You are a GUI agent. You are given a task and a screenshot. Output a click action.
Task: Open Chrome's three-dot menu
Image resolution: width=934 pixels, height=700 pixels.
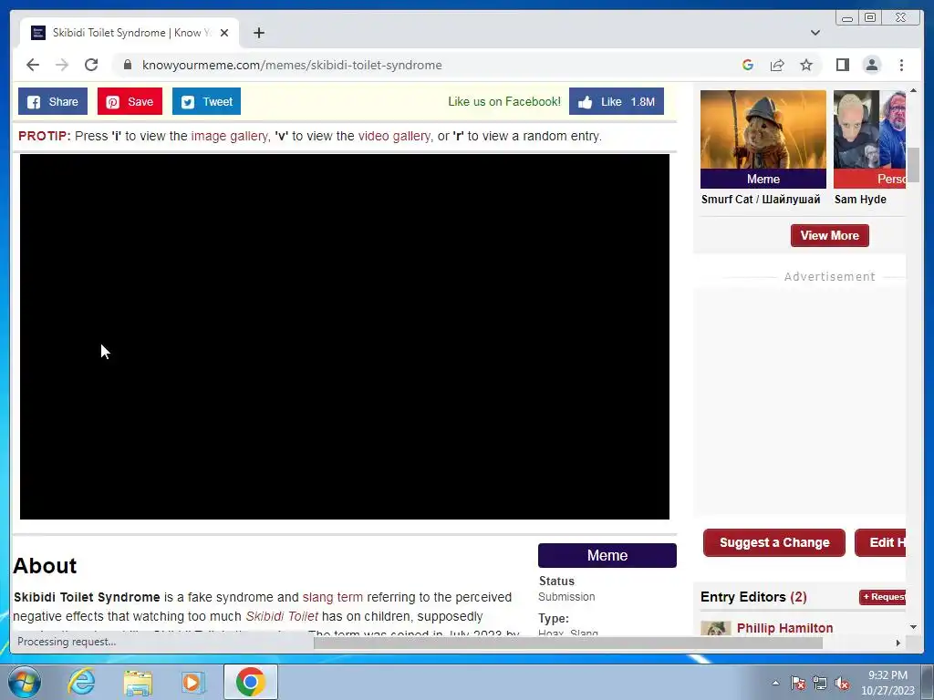pos(901,65)
